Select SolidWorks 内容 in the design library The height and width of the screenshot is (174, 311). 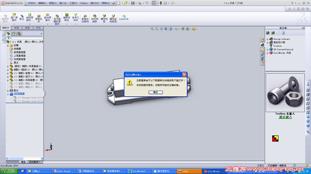pyautogui.click(x=282, y=53)
